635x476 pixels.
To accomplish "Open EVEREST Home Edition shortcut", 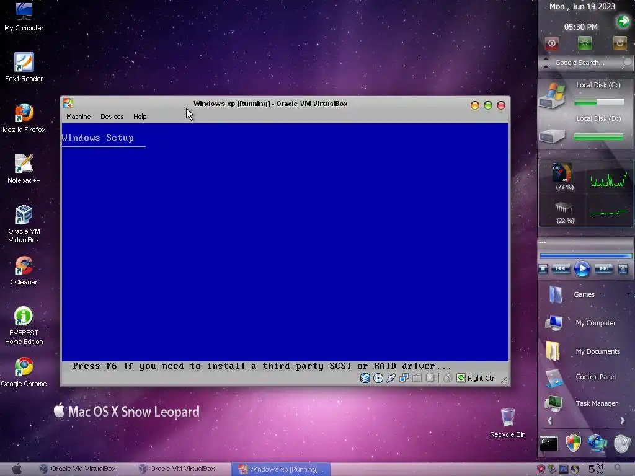I will tap(24, 325).
